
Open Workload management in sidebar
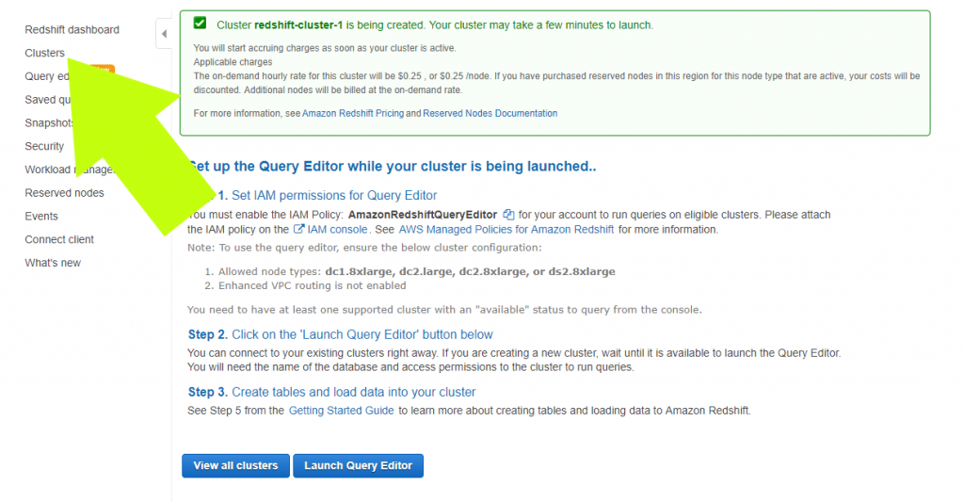click(70, 170)
